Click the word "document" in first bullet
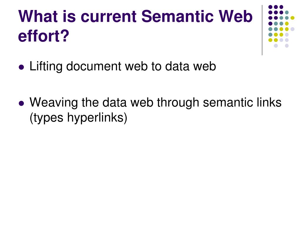The width and height of the screenshot is (301, 226). (94, 66)
